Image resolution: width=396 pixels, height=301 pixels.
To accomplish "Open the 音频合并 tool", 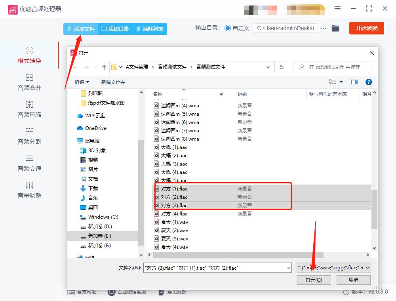I will point(29,83).
